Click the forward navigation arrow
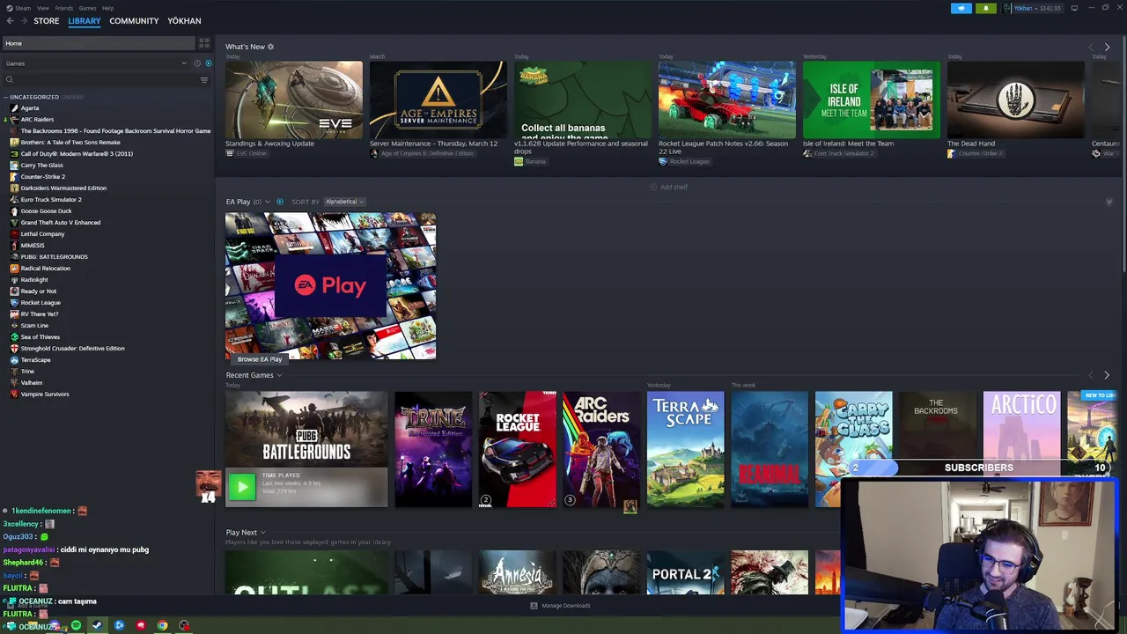The height and width of the screenshot is (634, 1127). tap(24, 21)
